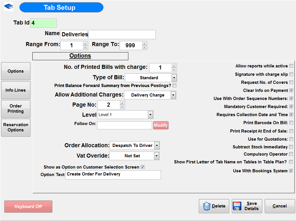
Task: Open the Type of Bill dropdown
Action: (x=174, y=78)
